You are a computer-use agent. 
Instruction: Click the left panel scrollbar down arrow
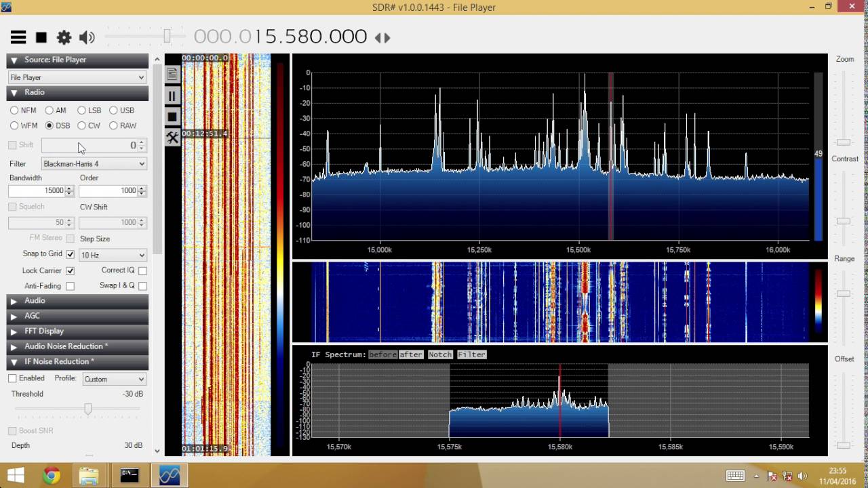[x=157, y=451]
